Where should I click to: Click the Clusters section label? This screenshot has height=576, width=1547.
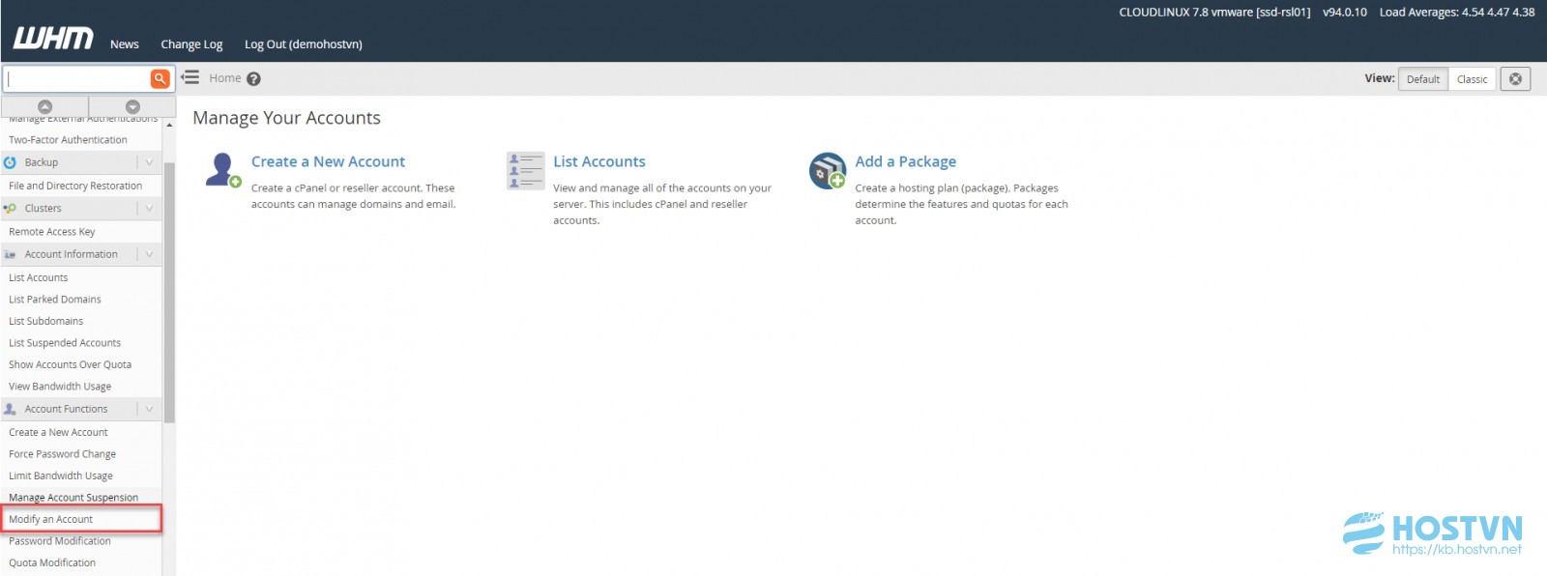pyautogui.click(x=44, y=208)
